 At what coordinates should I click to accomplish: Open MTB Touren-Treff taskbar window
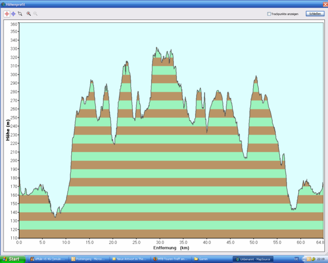coord(171,259)
